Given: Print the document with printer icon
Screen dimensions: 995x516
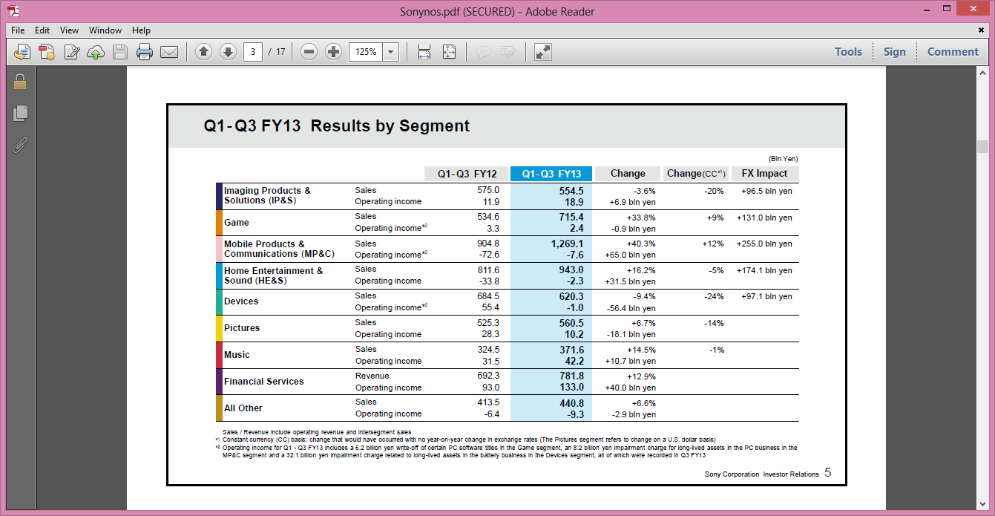Looking at the screenshot, I should tap(145, 52).
